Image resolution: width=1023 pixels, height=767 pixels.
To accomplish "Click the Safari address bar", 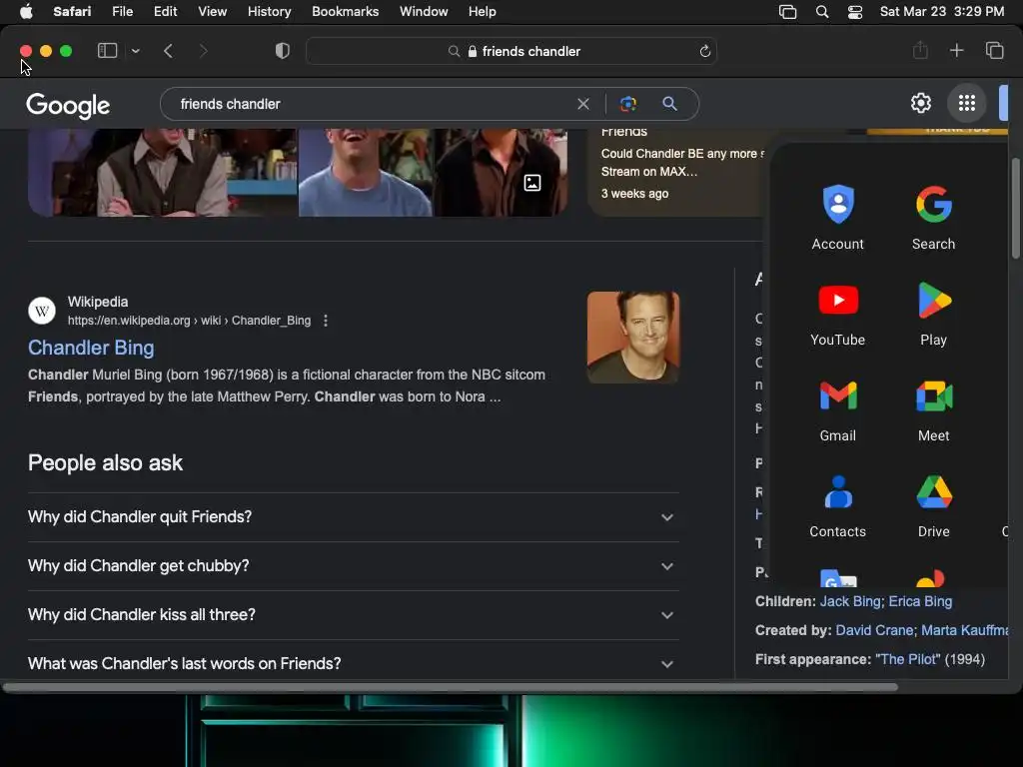I will [x=511, y=51].
